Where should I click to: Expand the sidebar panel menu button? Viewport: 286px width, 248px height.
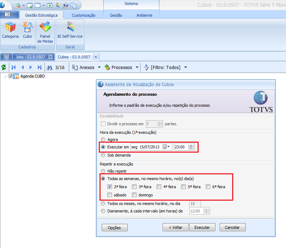click(9, 15)
